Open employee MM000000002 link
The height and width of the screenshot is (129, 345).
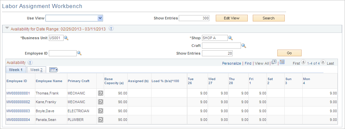(x=18, y=102)
